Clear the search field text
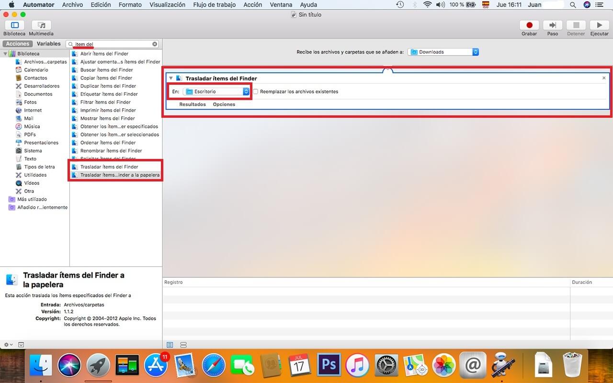This screenshot has width=613, height=383. click(x=155, y=44)
